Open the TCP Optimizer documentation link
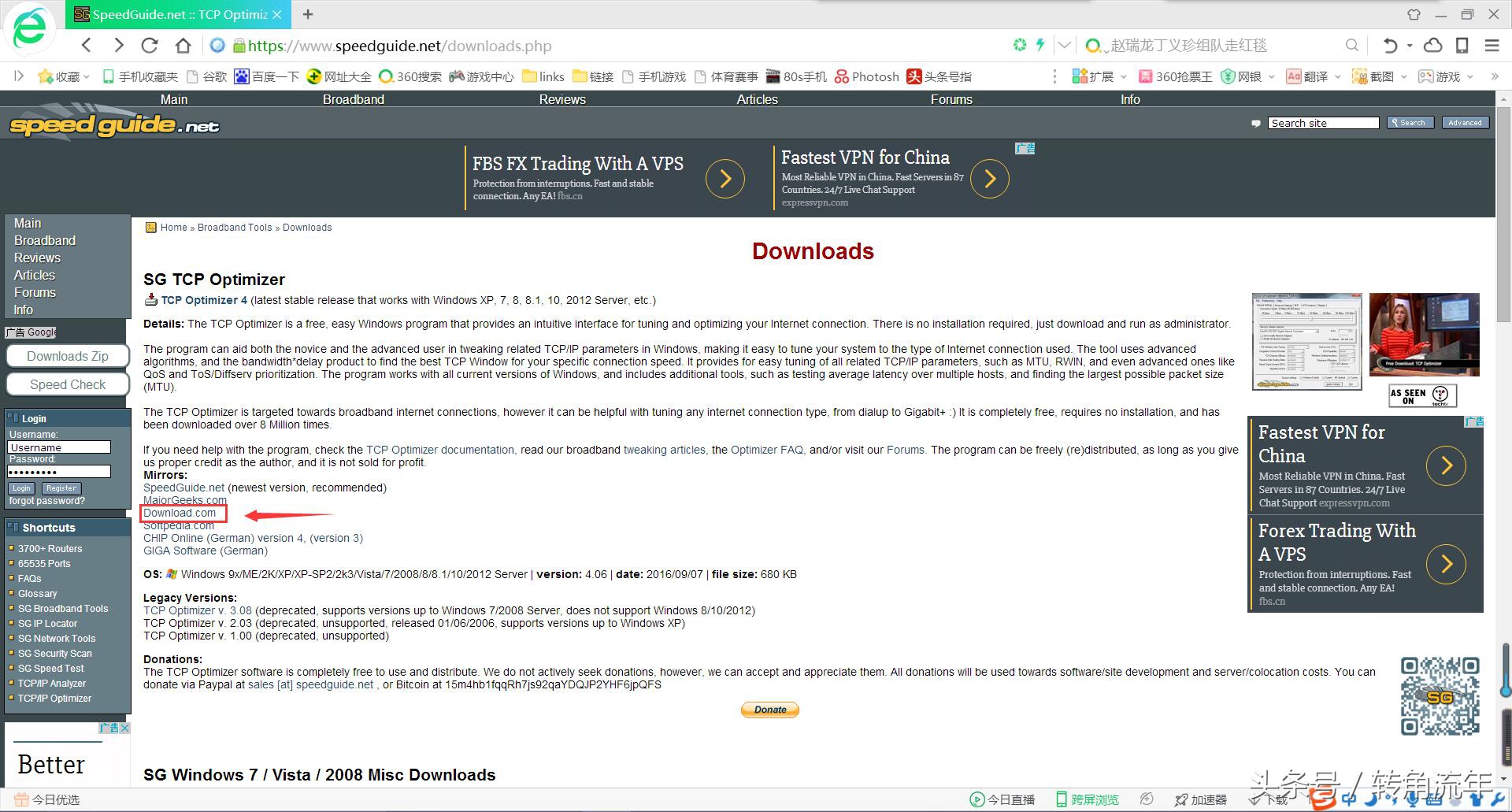The image size is (1512, 812). coord(440,450)
